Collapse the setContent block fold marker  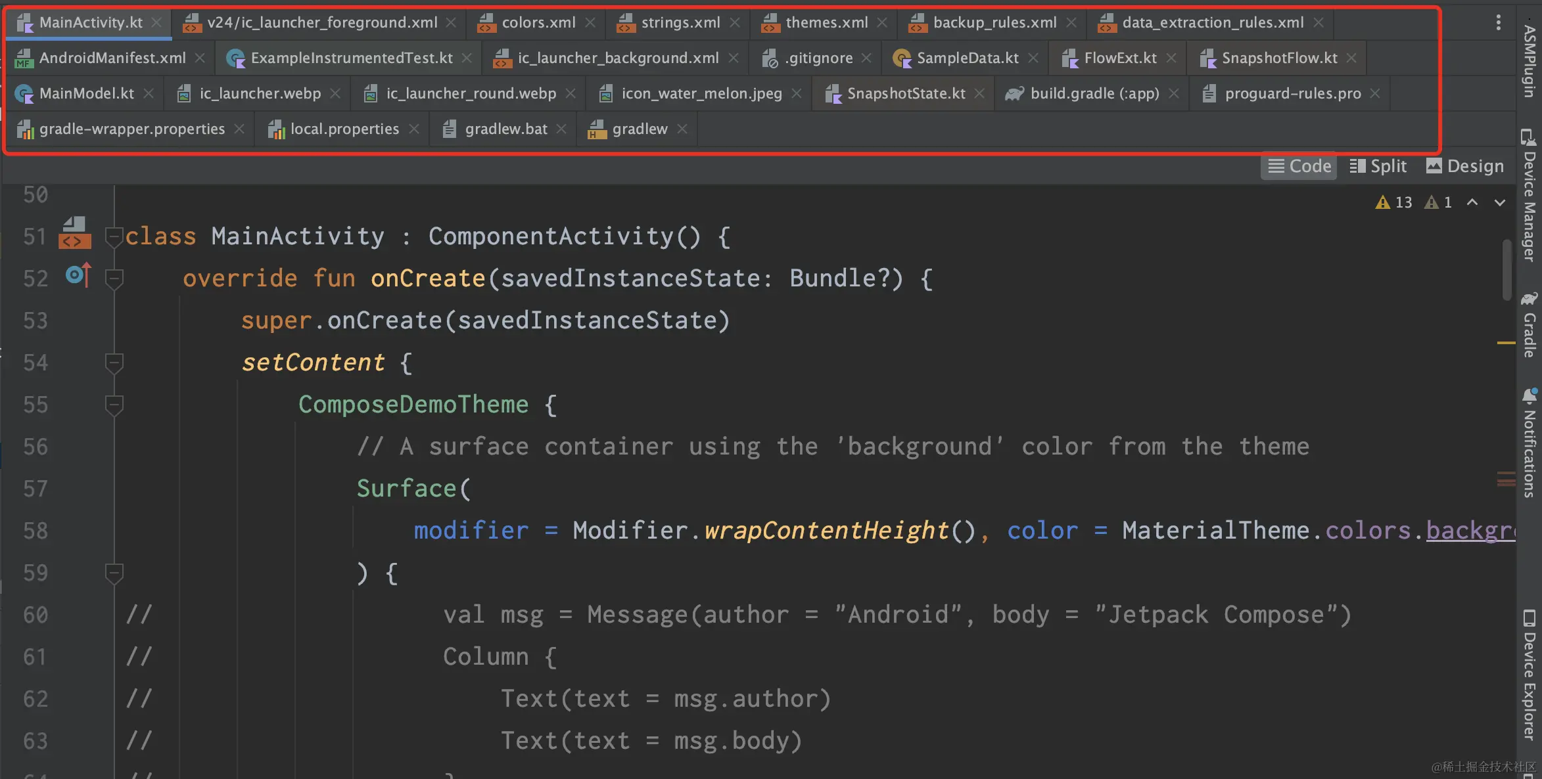tap(114, 363)
